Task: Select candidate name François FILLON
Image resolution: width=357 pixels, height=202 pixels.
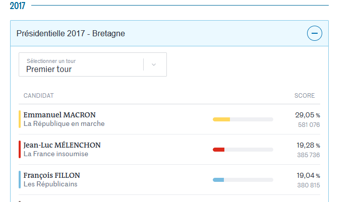Action: coord(52,175)
